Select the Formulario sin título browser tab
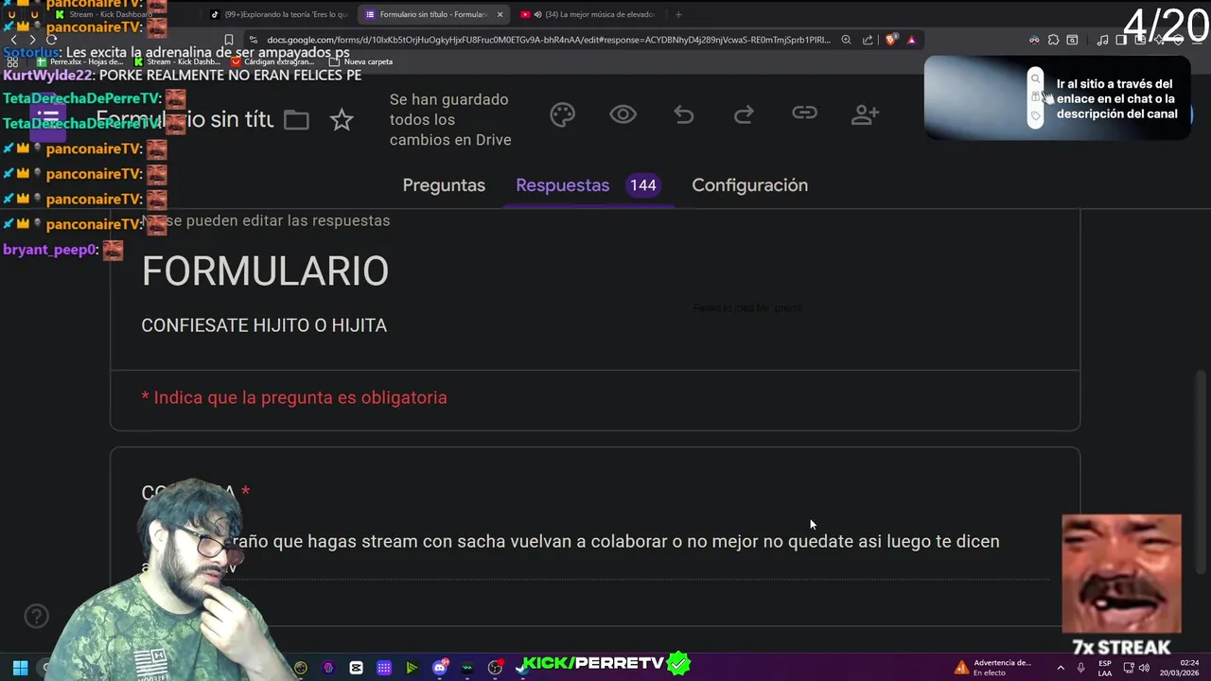Image resolution: width=1211 pixels, height=681 pixels. (x=433, y=14)
